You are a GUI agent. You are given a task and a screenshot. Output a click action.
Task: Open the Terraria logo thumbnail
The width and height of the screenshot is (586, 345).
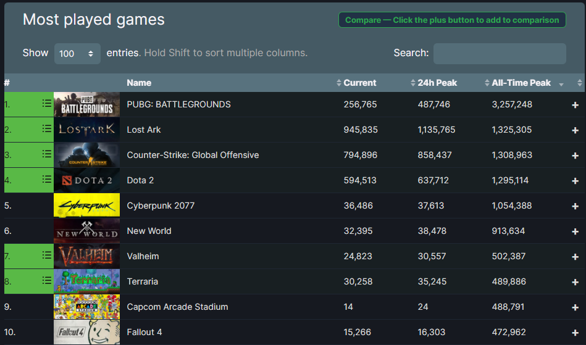86,281
